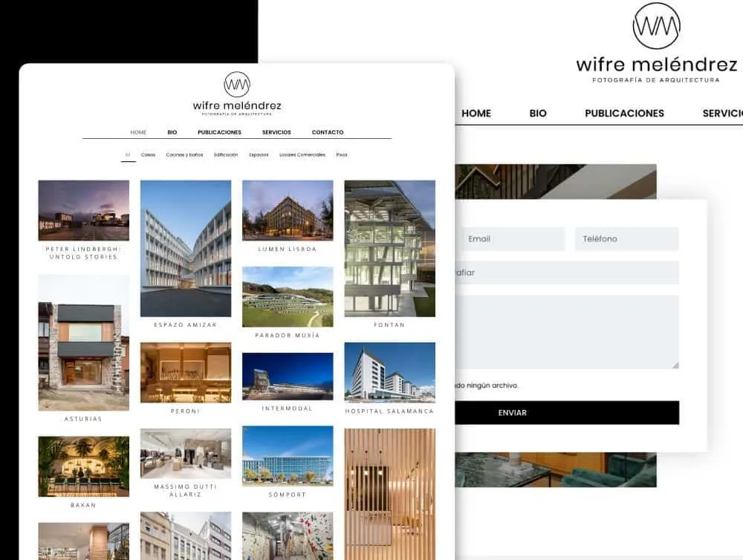Open the Bakan restaurant thumbnail
Image resolution: width=743 pixels, height=560 pixels.
[x=83, y=466]
